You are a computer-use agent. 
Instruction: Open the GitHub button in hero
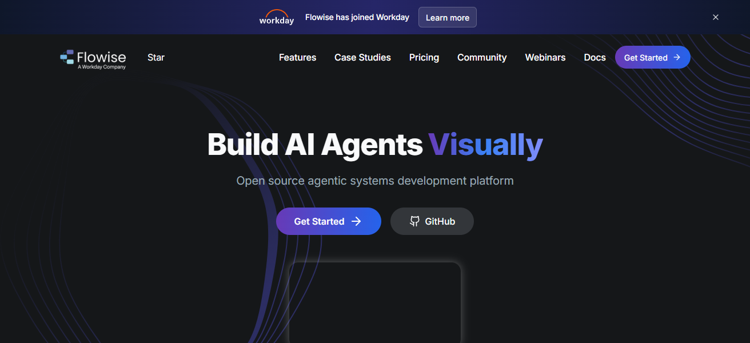(432, 221)
